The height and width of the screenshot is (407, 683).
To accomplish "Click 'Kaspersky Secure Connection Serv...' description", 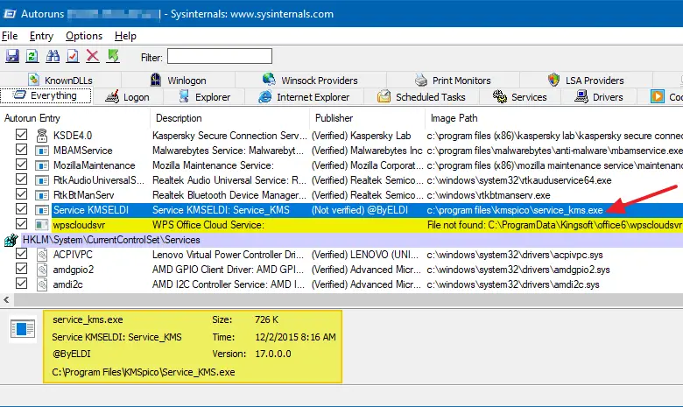I will 229,136.
